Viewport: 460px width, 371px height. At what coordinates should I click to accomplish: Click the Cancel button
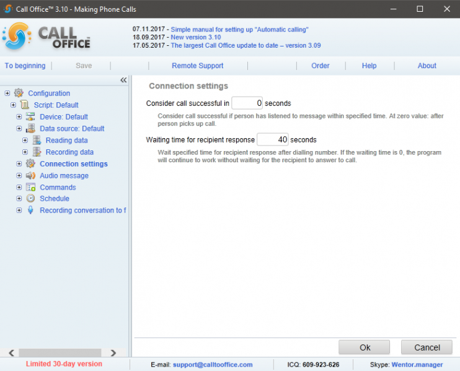pyautogui.click(x=427, y=347)
